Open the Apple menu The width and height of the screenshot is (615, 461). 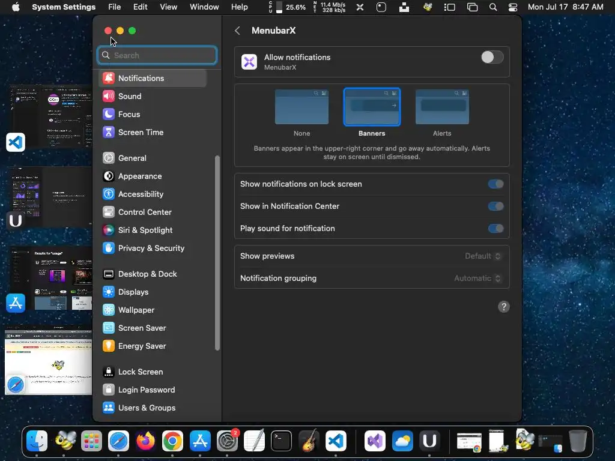[16, 7]
